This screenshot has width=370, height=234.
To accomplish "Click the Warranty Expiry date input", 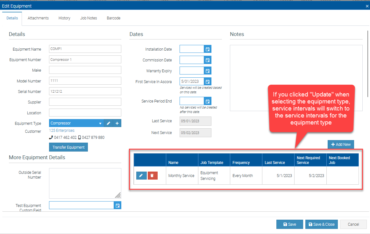I will 192,71.
